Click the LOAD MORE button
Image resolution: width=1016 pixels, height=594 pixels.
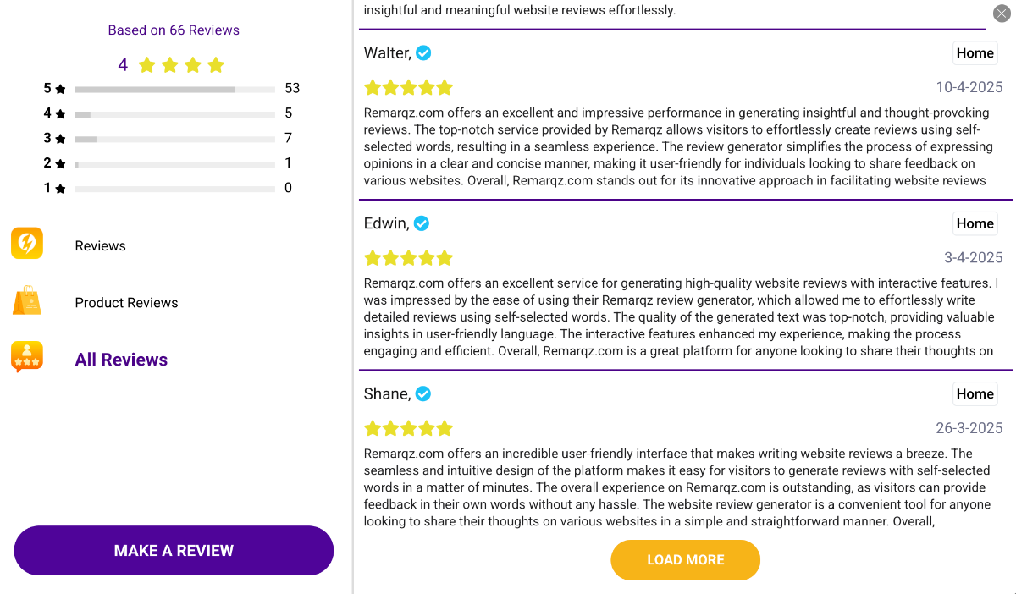click(x=685, y=559)
